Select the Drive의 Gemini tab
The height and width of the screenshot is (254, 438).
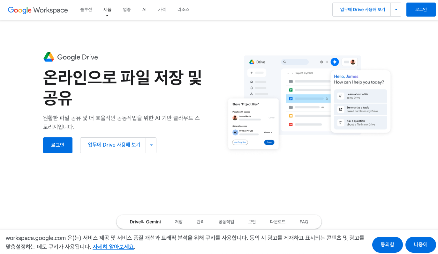pos(145,222)
